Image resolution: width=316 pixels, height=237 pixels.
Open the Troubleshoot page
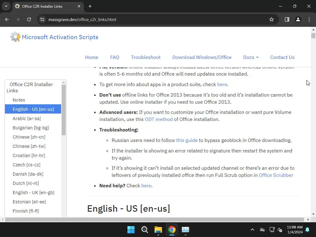[x=146, y=57]
